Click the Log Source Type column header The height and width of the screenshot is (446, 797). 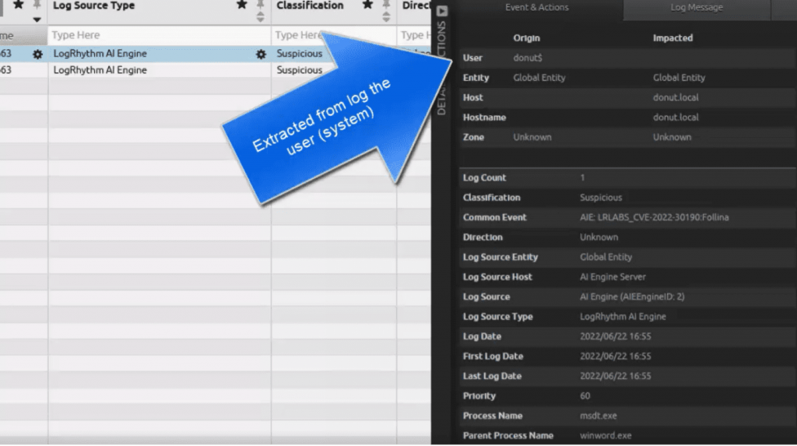click(94, 5)
